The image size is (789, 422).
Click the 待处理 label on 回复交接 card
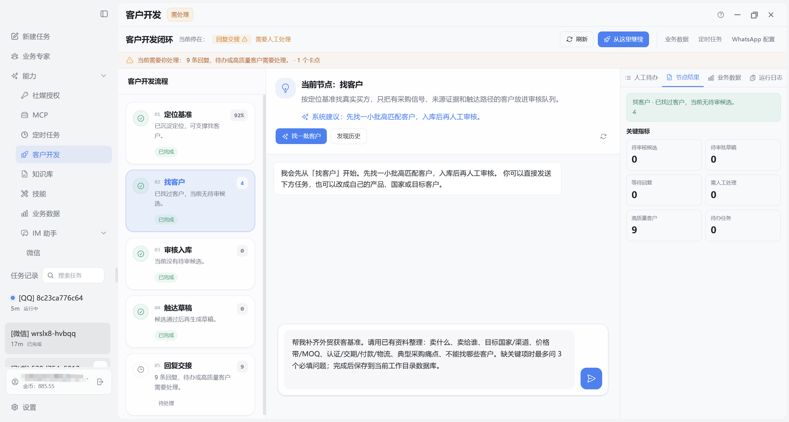[166, 403]
